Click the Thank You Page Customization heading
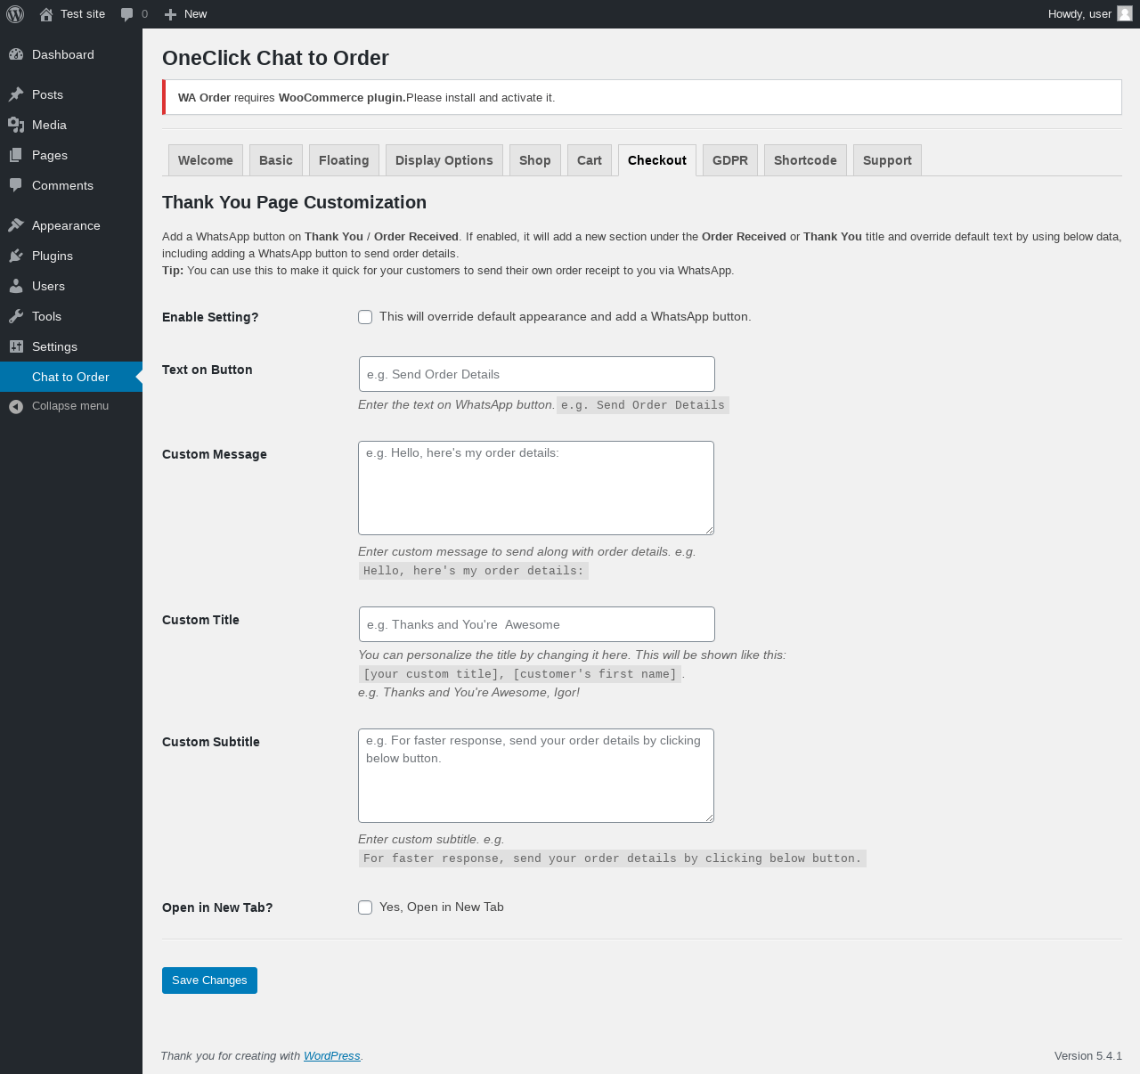This screenshot has width=1140, height=1074. pos(294,202)
